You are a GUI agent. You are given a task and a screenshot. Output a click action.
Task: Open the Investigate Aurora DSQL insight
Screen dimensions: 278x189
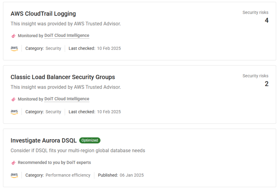click(43, 141)
